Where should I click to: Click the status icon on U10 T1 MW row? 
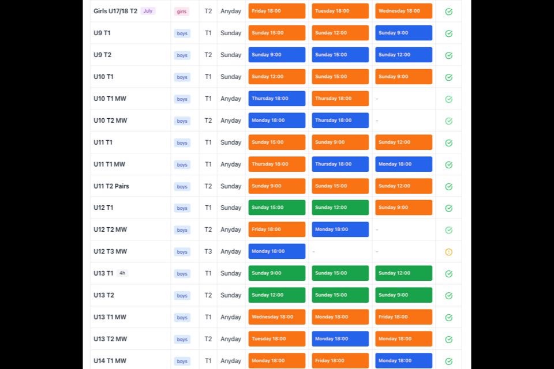(448, 99)
